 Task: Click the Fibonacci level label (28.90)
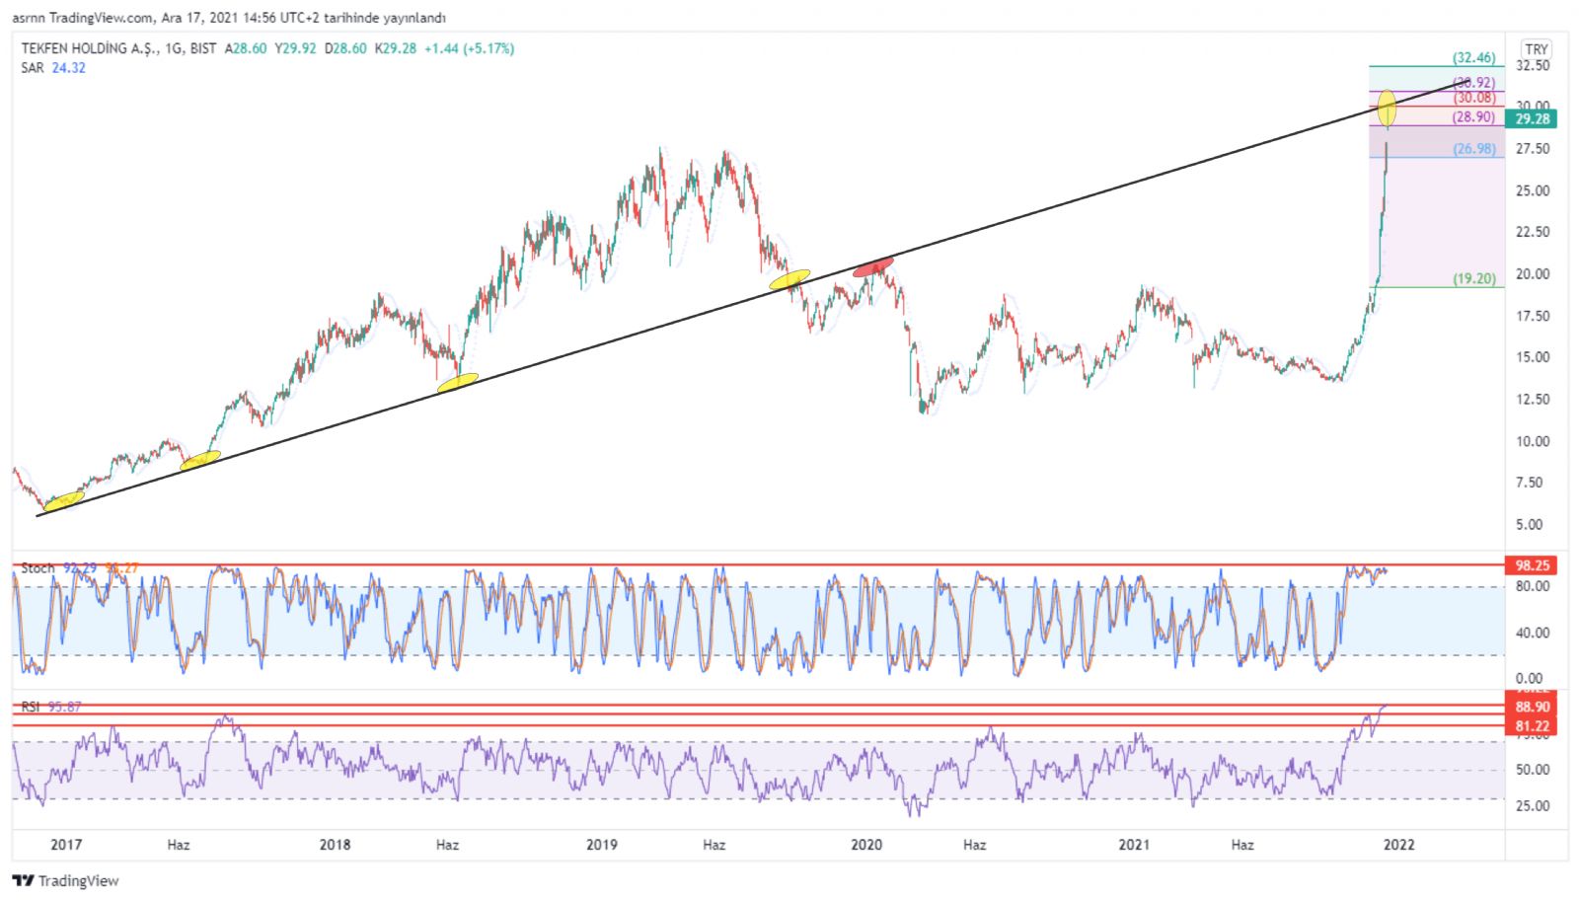coord(1473,116)
